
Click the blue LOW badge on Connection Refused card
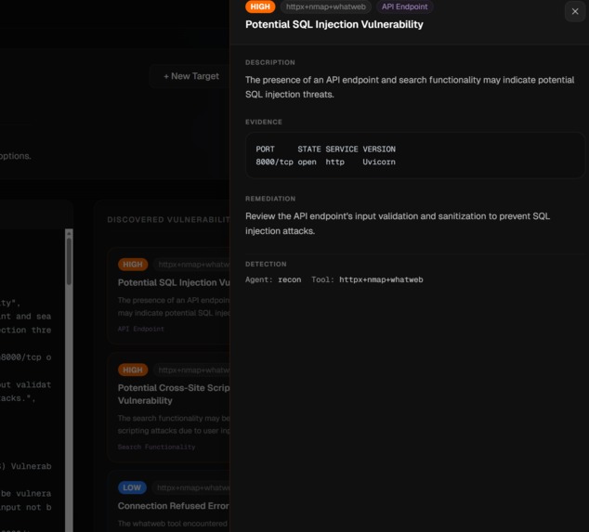132,487
